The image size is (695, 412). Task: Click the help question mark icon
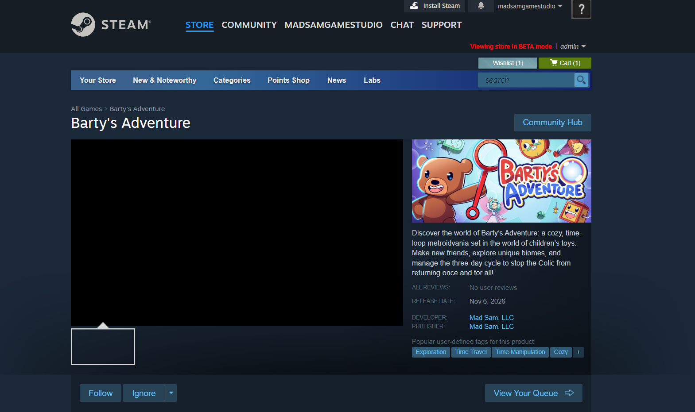(582, 9)
